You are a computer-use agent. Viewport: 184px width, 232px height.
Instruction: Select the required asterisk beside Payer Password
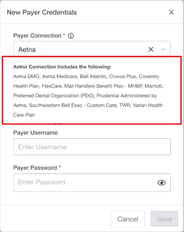59,167
